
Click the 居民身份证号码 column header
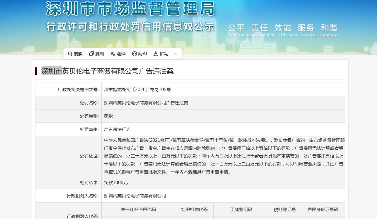coord(323,210)
